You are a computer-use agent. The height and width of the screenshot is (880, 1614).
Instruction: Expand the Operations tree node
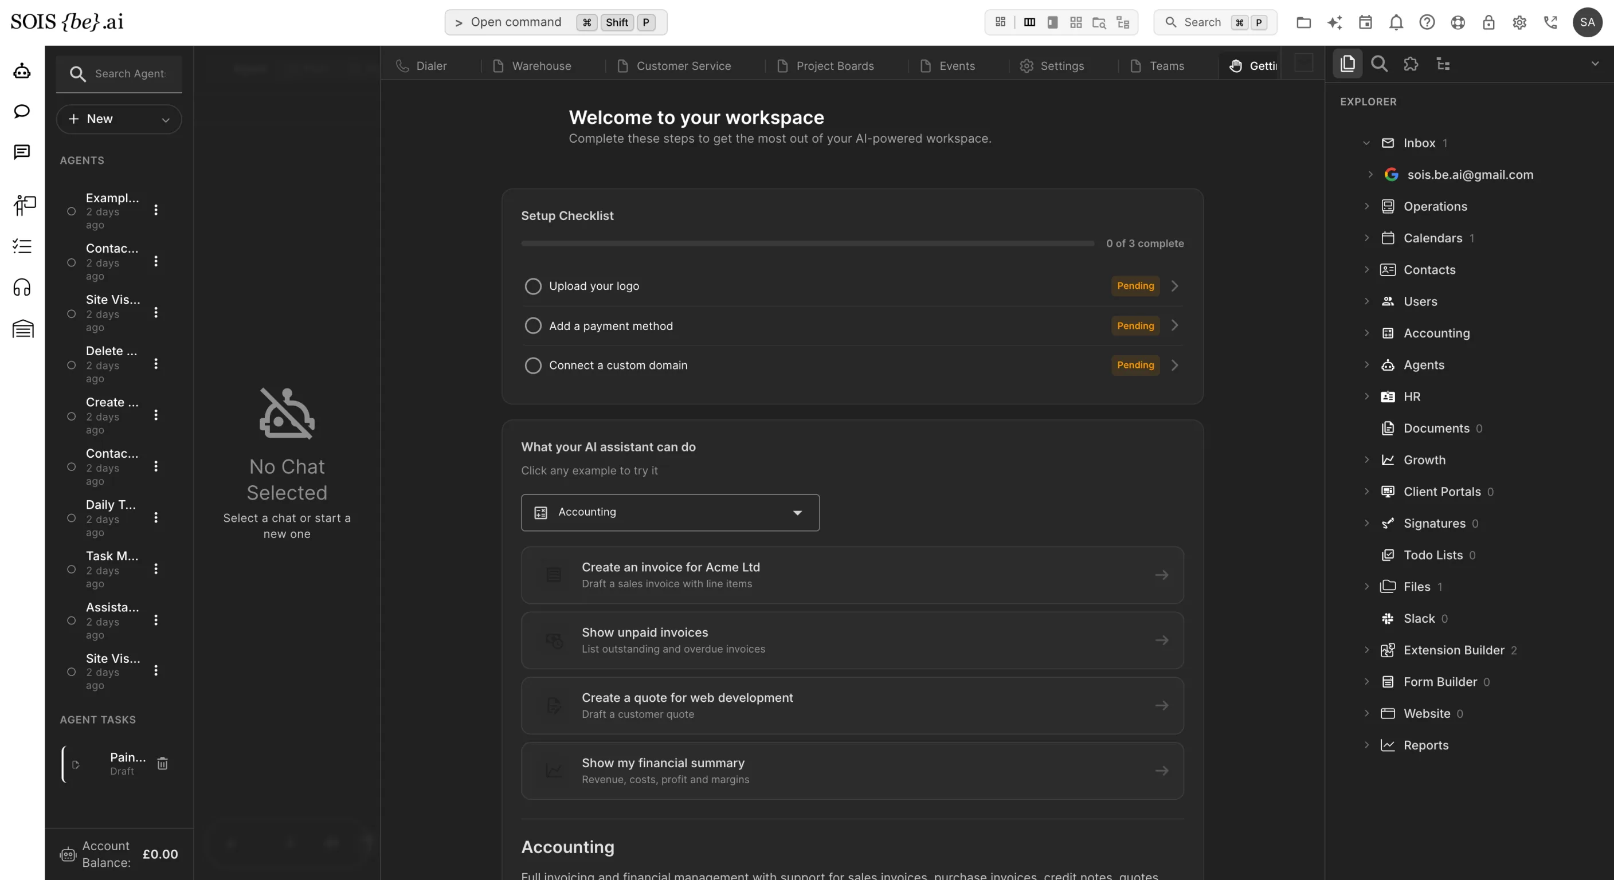click(x=1366, y=207)
